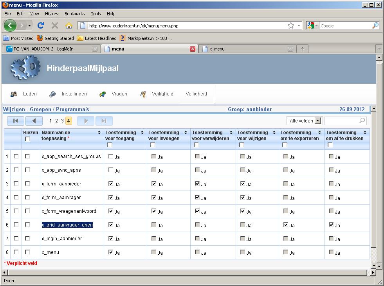The image size is (384, 286).
Task: Enable toegang for x_app_search_sec_groups
Action: tap(111, 156)
